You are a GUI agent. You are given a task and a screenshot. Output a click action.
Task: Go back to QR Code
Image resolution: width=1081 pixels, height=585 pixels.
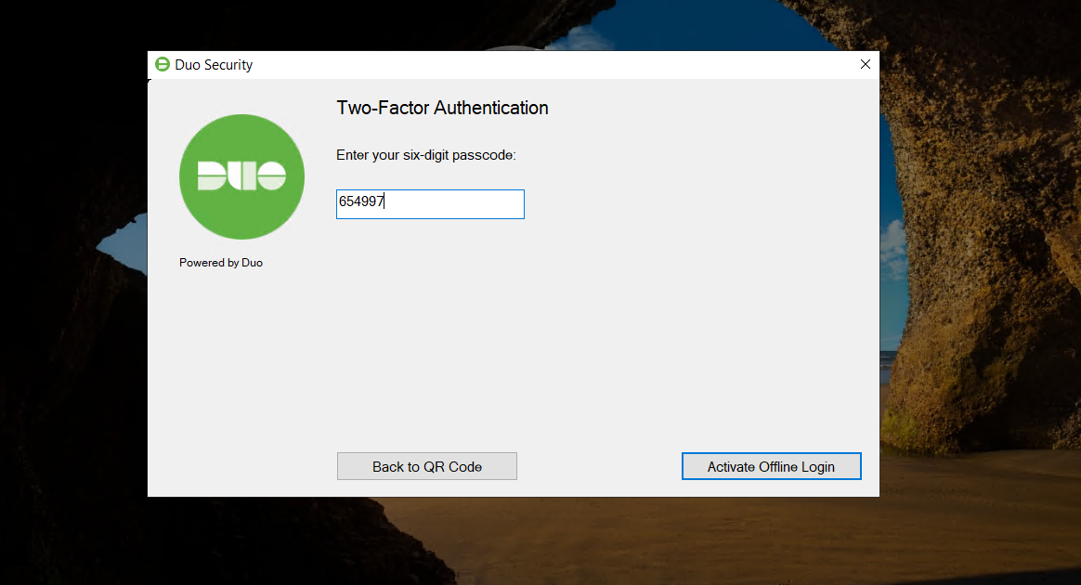(427, 466)
